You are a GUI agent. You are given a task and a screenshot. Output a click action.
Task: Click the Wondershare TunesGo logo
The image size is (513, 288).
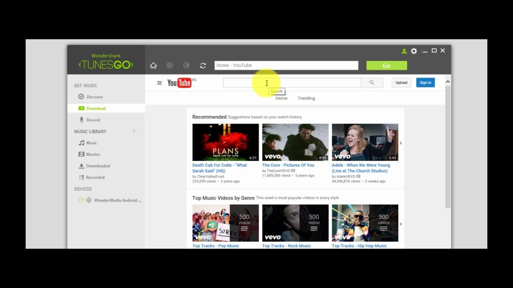(106, 62)
